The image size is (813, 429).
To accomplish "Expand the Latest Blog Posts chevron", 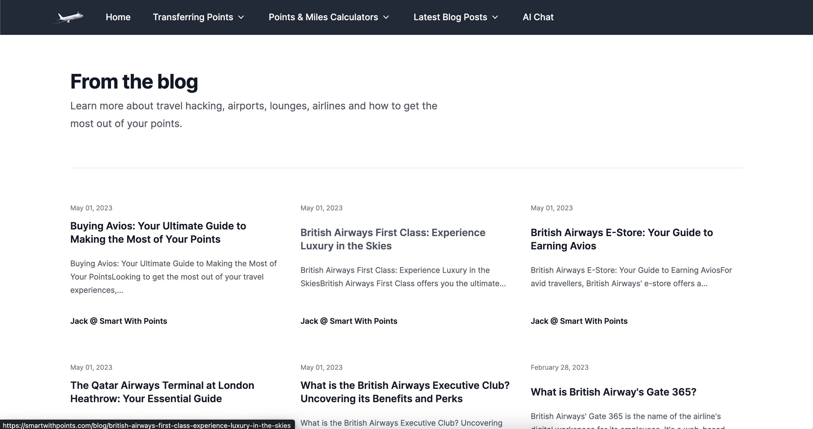I will 495,17.
